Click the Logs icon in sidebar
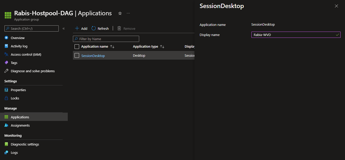Viewport: 345px width, 160px height. [x=6, y=153]
